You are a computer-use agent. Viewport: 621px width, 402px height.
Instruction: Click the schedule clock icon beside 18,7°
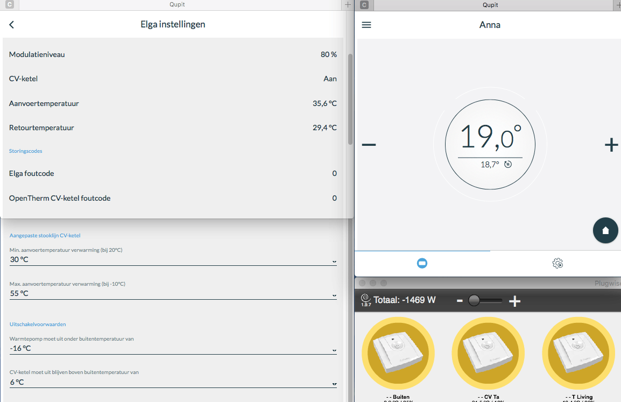click(508, 164)
